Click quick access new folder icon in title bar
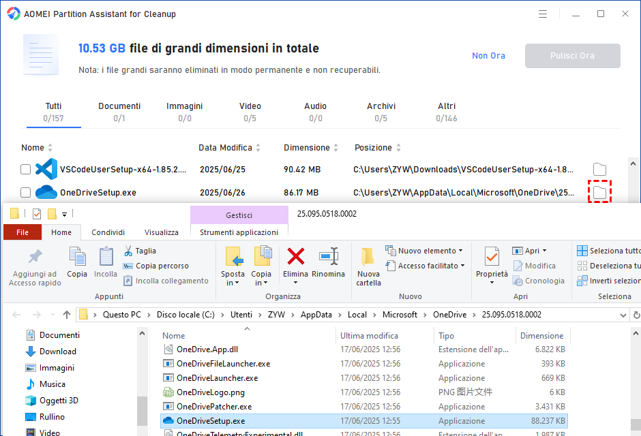This screenshot has height=436, width=641. pyautogui.click(x=52, y=213)
